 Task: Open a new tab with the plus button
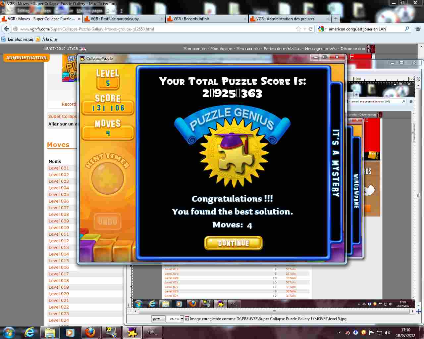336,19
